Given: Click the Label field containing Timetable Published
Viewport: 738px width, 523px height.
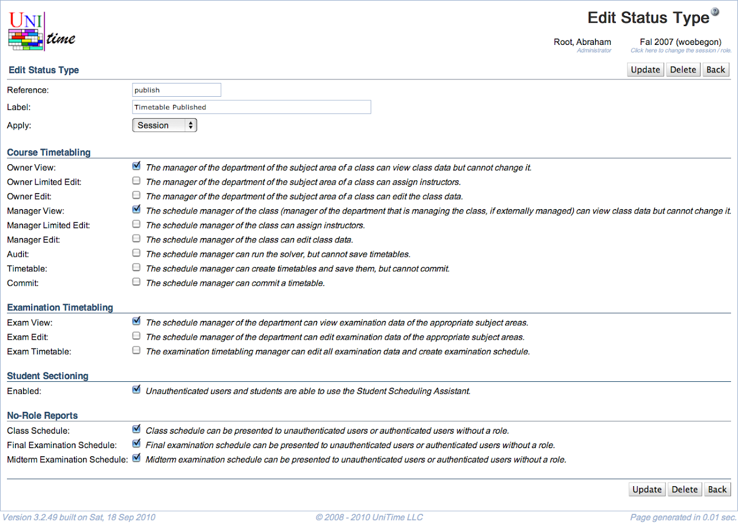Looking at the screenshot, I should pyautogui.click(x=251, y=107).
